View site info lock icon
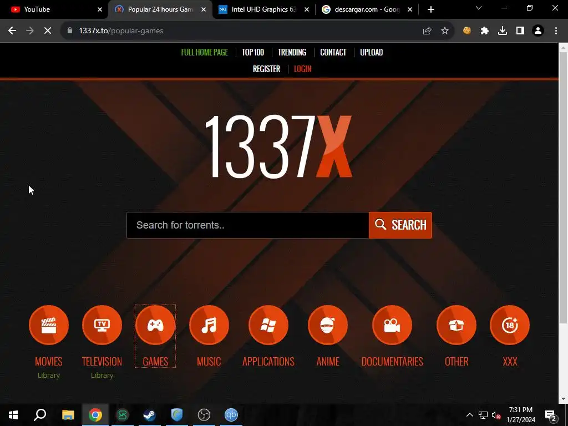This screenshot has width=568, height=426. [x=70, y=31]
